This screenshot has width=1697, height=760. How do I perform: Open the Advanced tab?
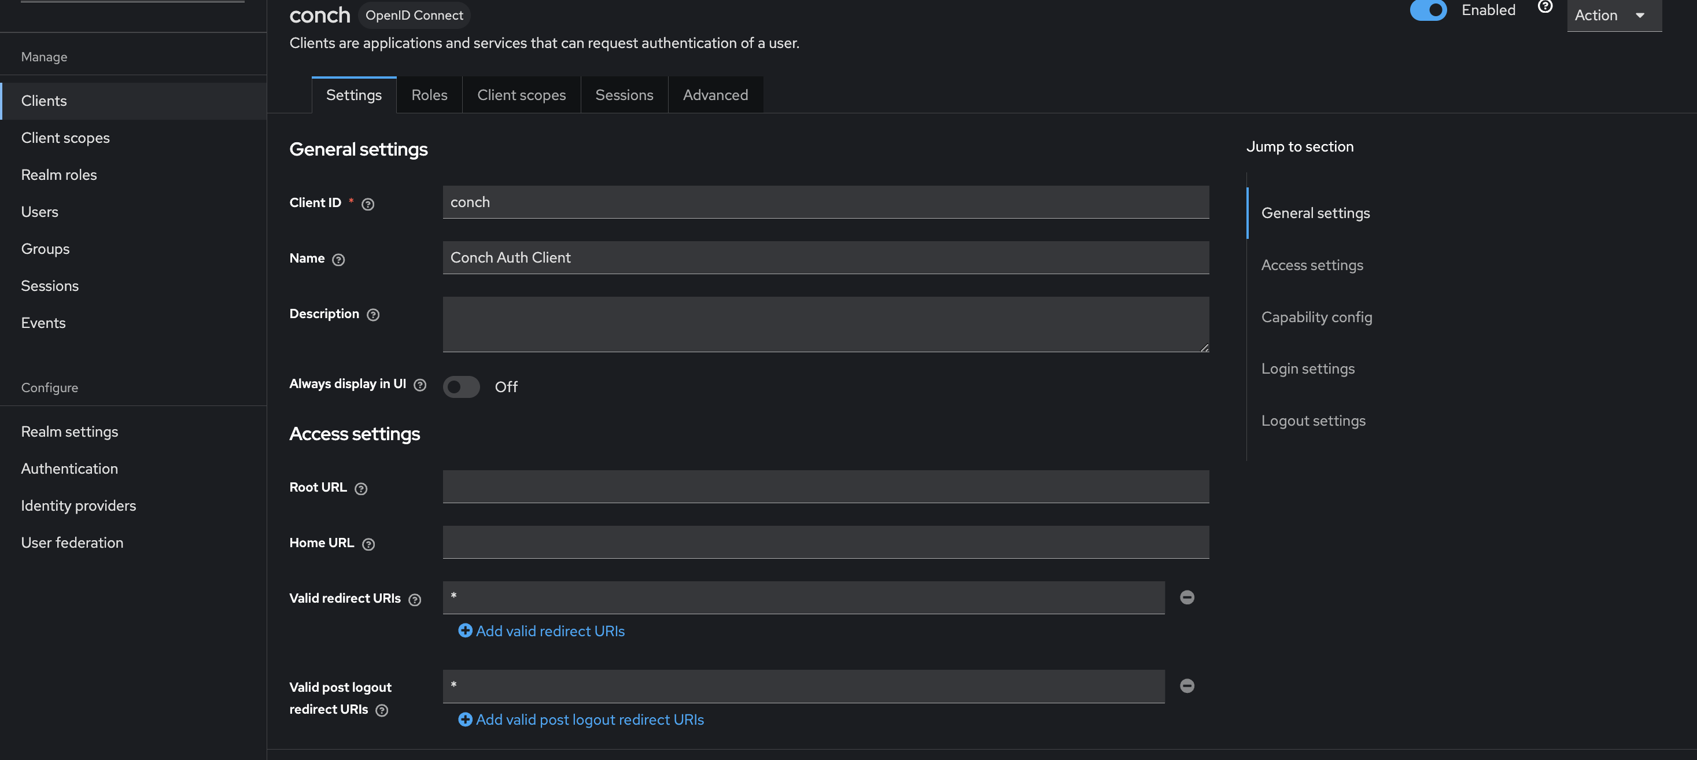pyautogui.click(x=715, y=95)
